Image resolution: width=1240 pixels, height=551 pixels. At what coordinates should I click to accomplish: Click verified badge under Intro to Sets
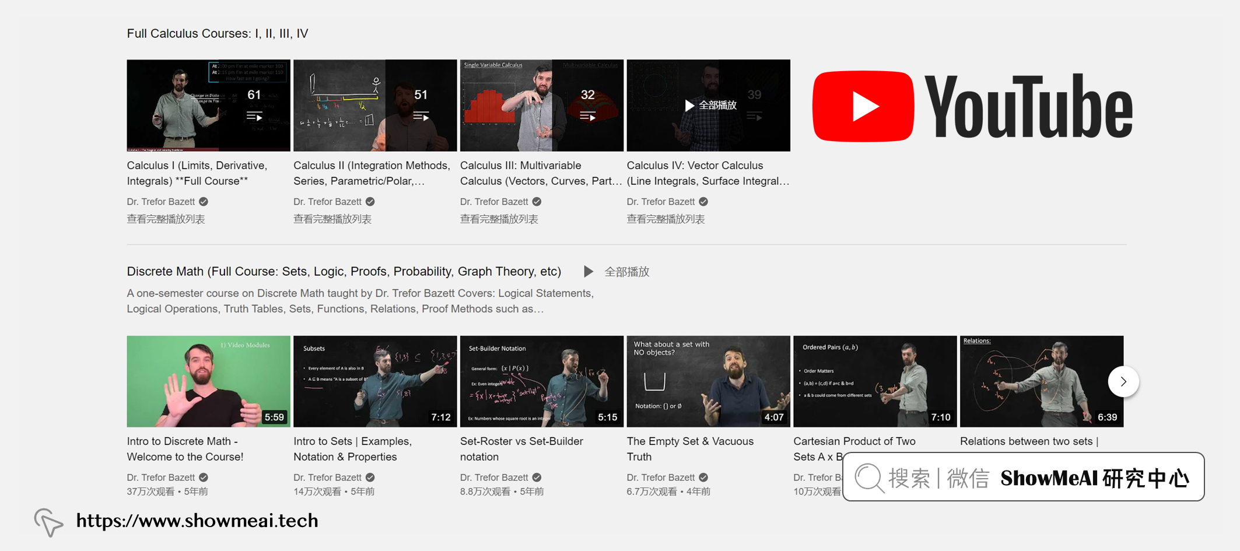[x=370, y=478]
